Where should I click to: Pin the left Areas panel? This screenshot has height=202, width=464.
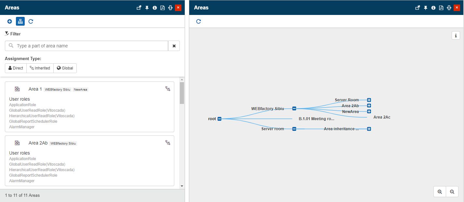tap(147, 8)
